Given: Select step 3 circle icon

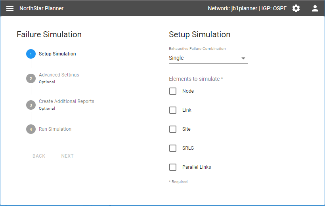Looking at the screenshot, I should pyautogui.click(x=31, y=105).
